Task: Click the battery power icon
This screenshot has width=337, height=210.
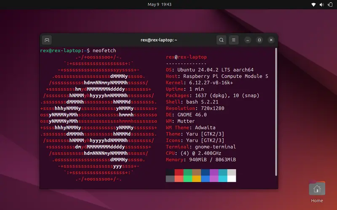Action: click(330, 5)
